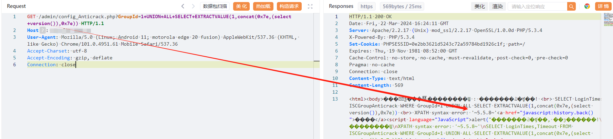The width and height of the screenshot is (613, 139).
Task: Go to previous request with left chevron
Action: coord(183,6)
